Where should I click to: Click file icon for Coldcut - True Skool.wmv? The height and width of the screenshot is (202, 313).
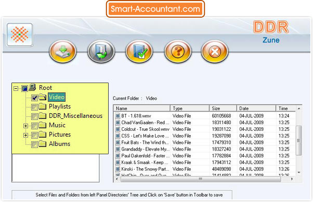[118, 129]
